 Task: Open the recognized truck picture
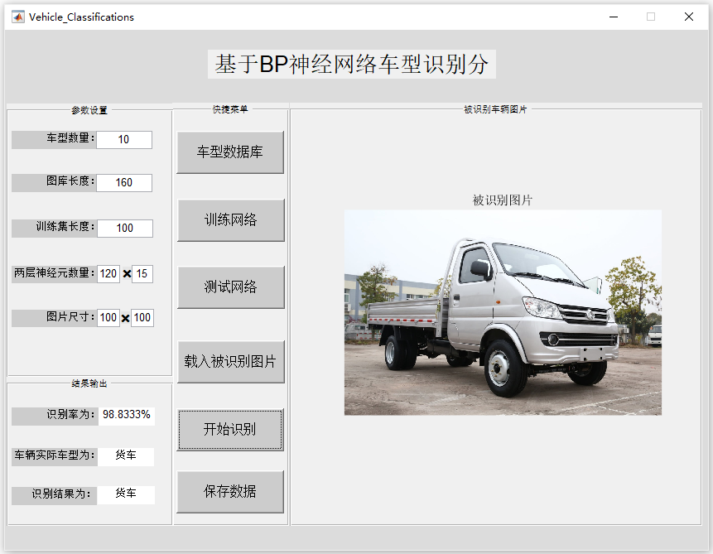click(x=503, y=312)
